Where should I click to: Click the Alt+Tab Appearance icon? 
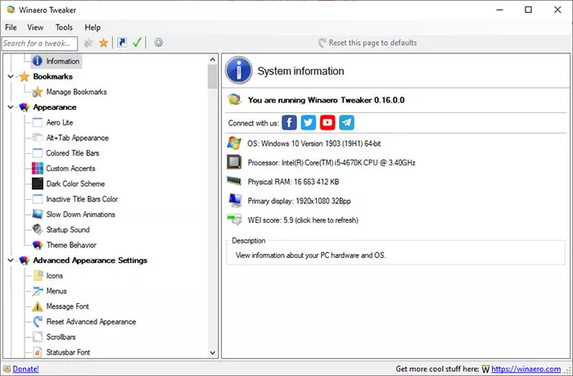pyautogui.click(x=38, y=138)
